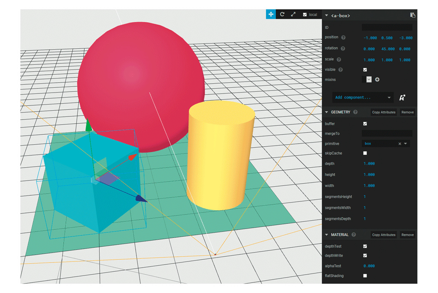Click Copy Attributes in the GEOMETRY section
This screenshot has height=293, width=438.
(x=384, y=112)
